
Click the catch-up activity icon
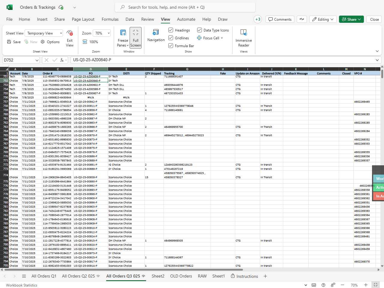302,19
